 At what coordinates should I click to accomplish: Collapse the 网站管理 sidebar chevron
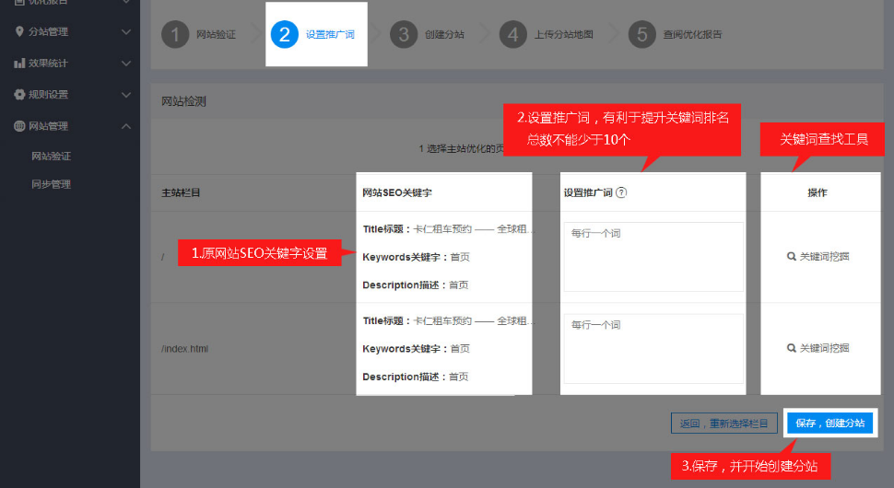tap(126, 126)
